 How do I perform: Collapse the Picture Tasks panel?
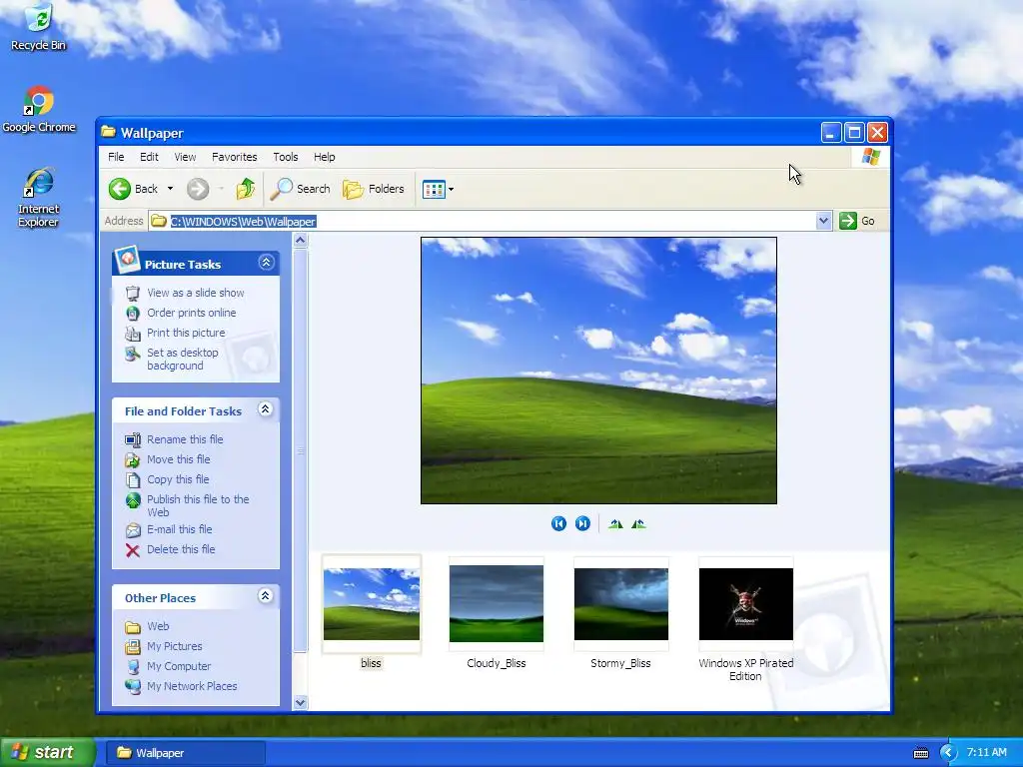point(266,263)
